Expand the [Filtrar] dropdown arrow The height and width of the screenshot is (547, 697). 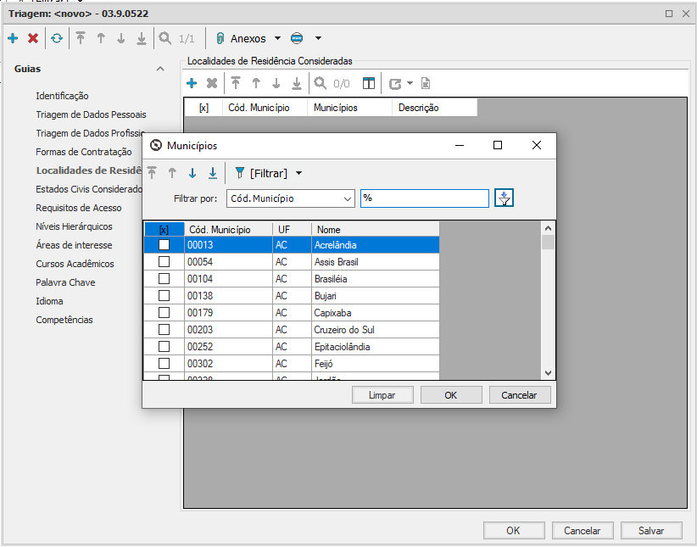(x=298, y=173)
